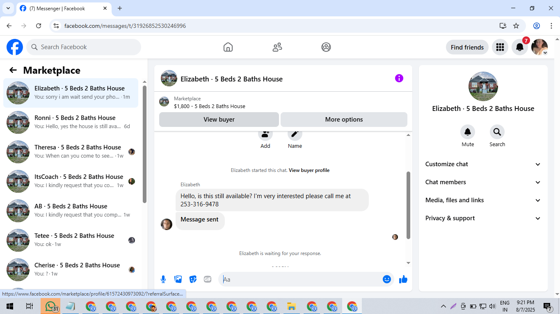Open the Facebook Menu grid icon
Viewport: 560px width, 314px height.
(500, 47)
